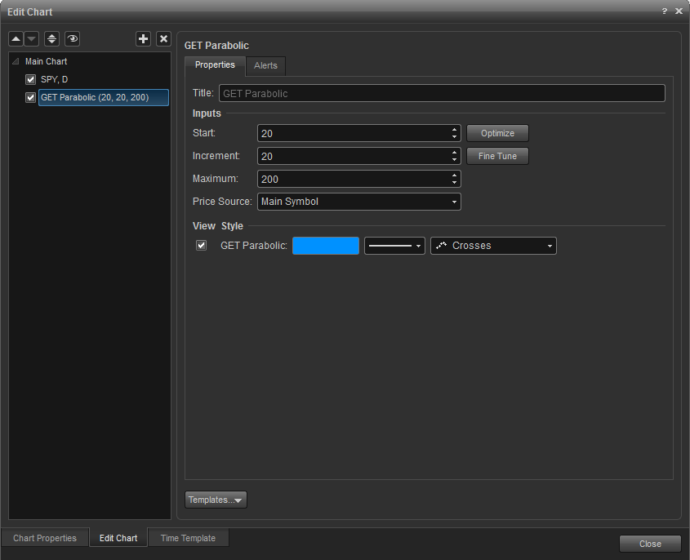Click the Start value field
The height and width of the screenshot is (560, 690).
(353, 133)
